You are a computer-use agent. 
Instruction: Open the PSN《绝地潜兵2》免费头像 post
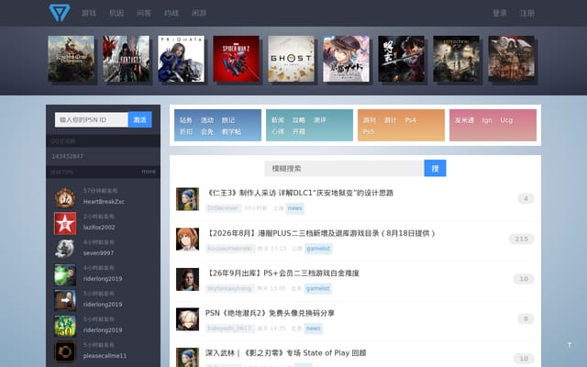click(x=270, y=313)
